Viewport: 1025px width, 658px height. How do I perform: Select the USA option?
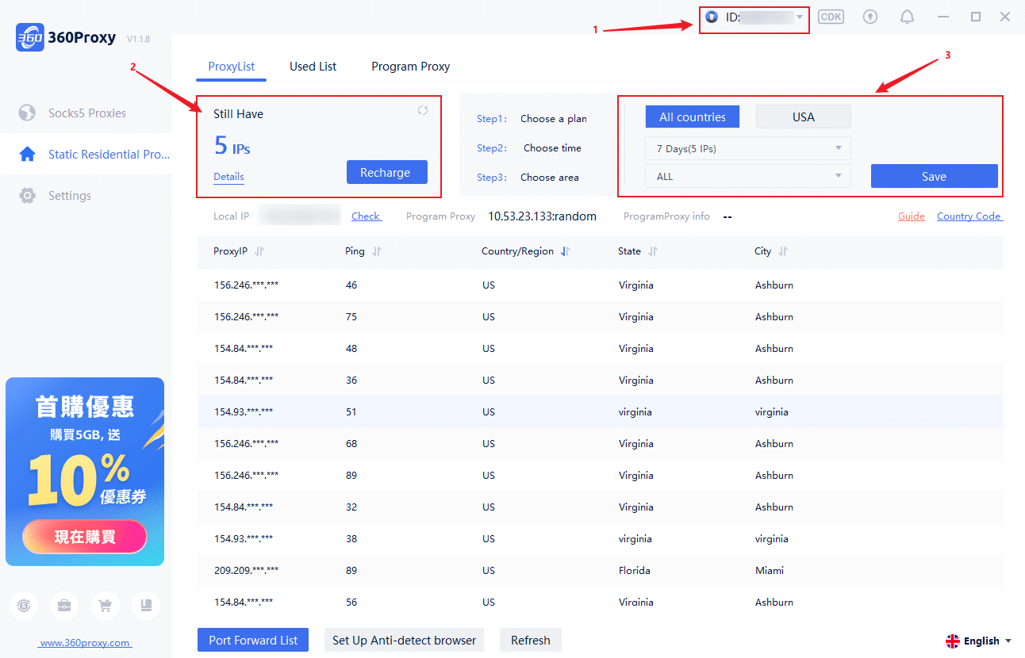click(804, 117)
